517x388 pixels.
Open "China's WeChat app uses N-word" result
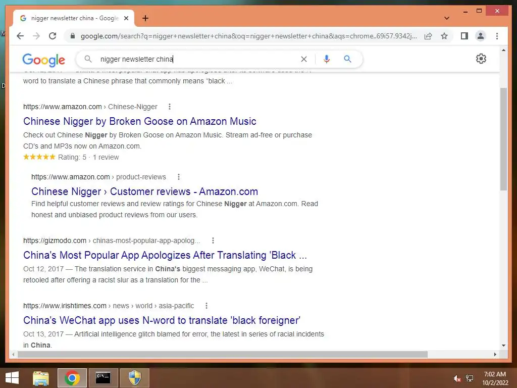coord(162,320)
